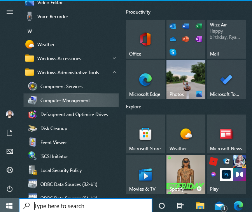252x212 pixels.
Task: Click the Explore group header
Action: pos(133,107)
